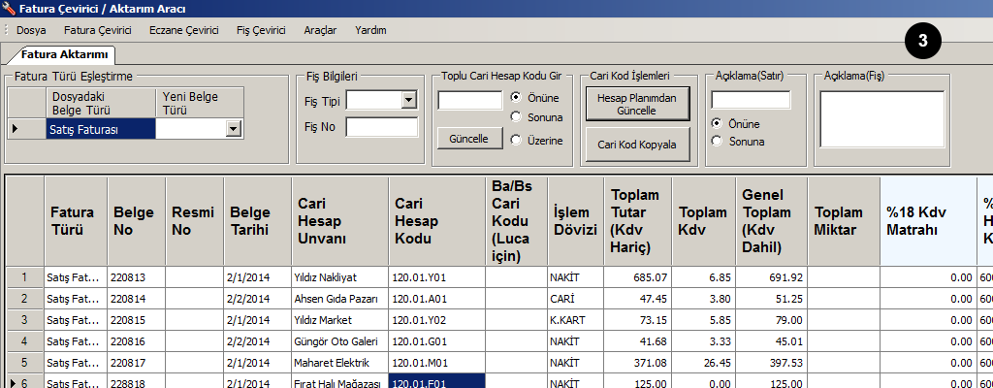
Task: Expand the Yeni Belge Türü dropdown
Action: tap(233, 128)
